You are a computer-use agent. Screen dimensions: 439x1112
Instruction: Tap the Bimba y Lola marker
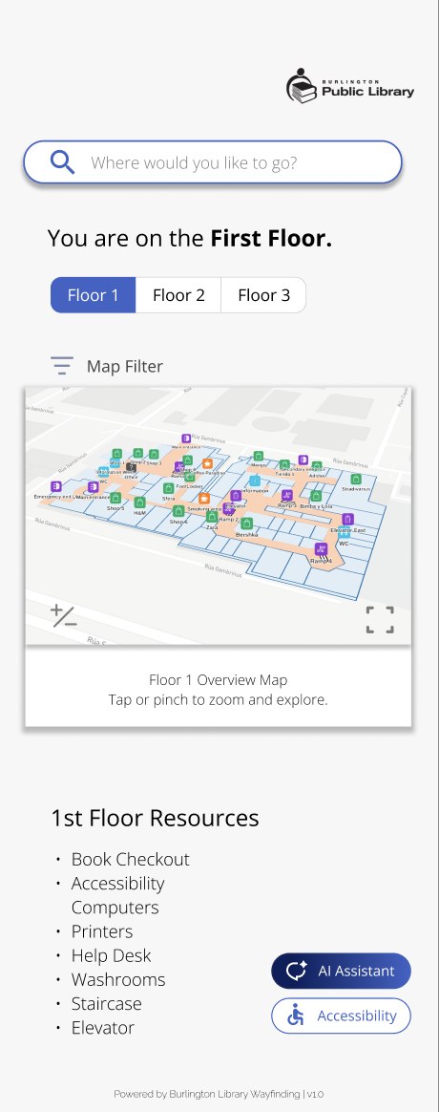[316, 496]
